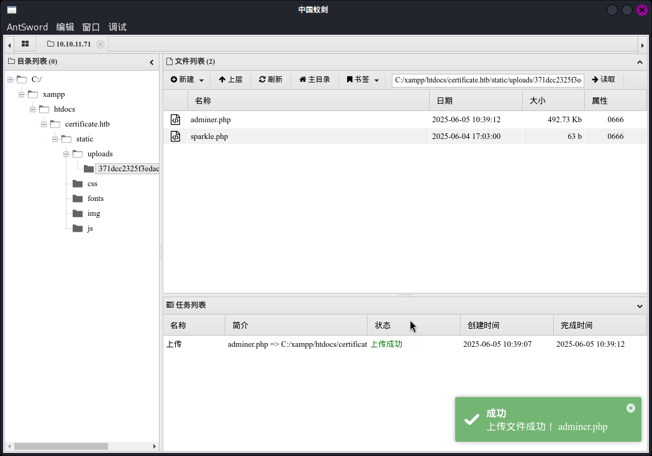Click the file path input field
652x456 pixels.
(x=487, y=80)
